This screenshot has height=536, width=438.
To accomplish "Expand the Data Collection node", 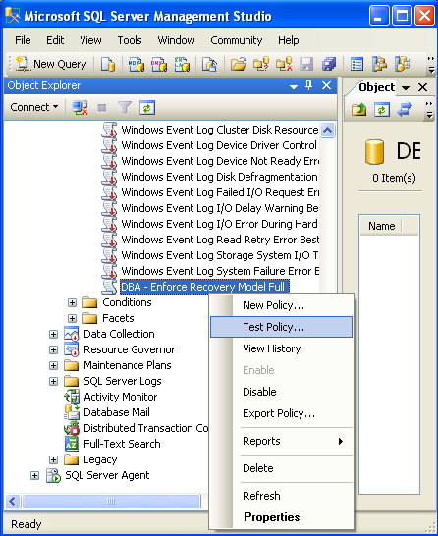I will tap(53, 335).
